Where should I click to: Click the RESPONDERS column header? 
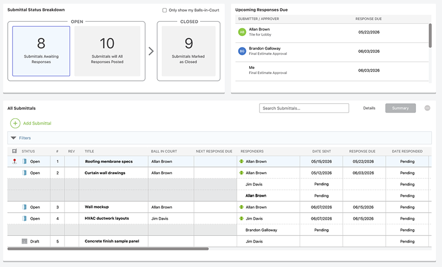click(252, 151)
